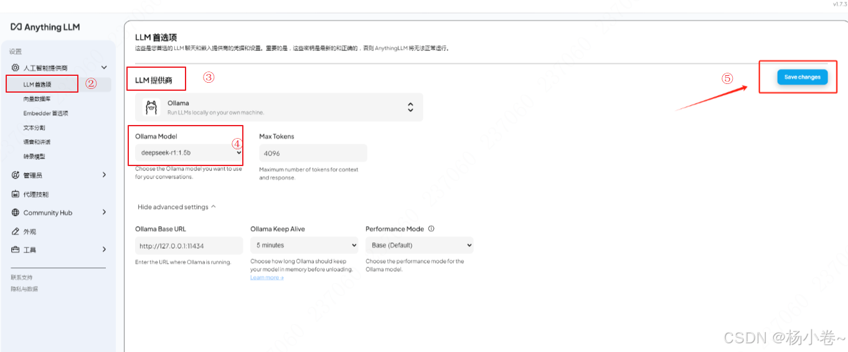Open the Ollama Keep Alive dropdown
848x352 pixels.
[304, 245]
